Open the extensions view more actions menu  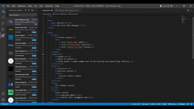[x=36, y=10]
